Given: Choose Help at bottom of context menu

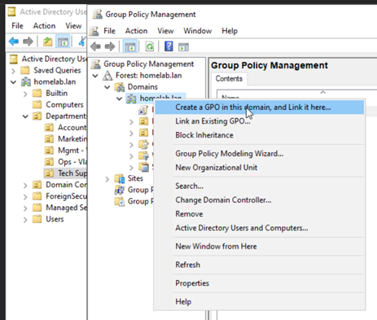Looking at the screenshot, I should [x=260, y=301].
